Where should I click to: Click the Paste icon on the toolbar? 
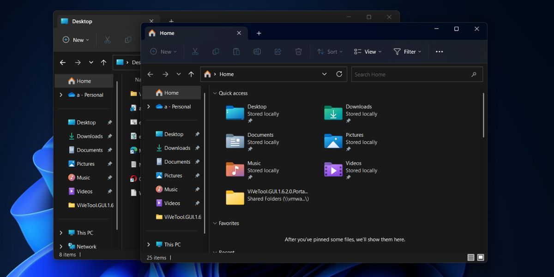pyautogui.click(x=236, y=51)
